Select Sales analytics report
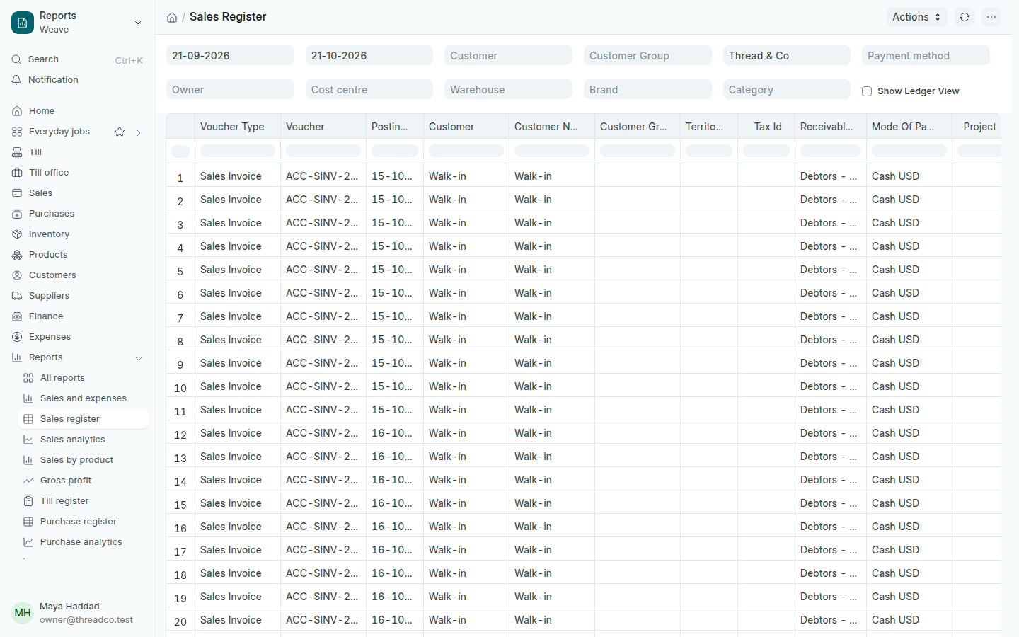Screen dimensions: 1019x637 click(83, 440)
